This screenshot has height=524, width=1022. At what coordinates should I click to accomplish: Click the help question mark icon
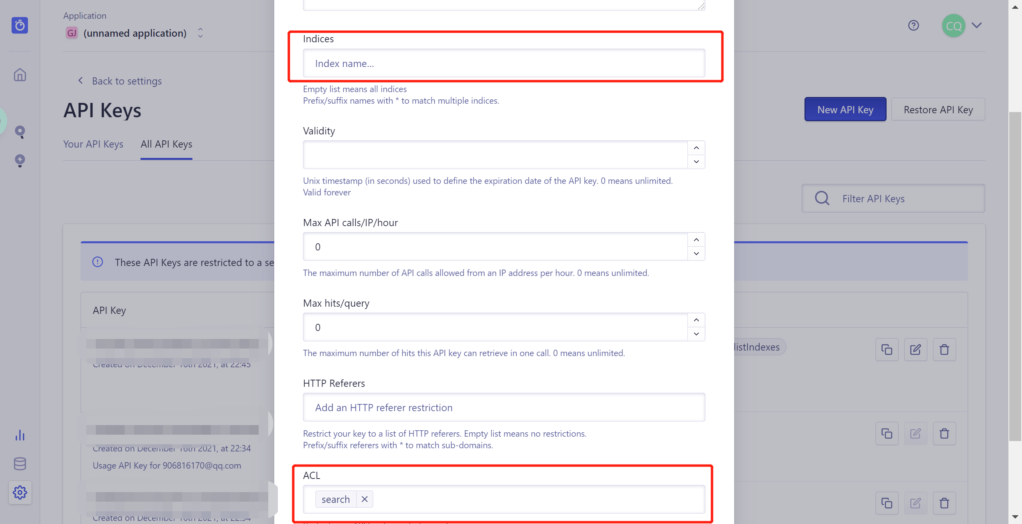[913, 26]
